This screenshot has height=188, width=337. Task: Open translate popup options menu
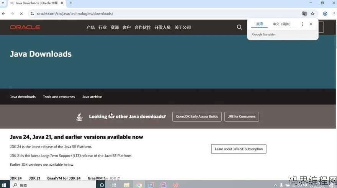pos(303,24)
